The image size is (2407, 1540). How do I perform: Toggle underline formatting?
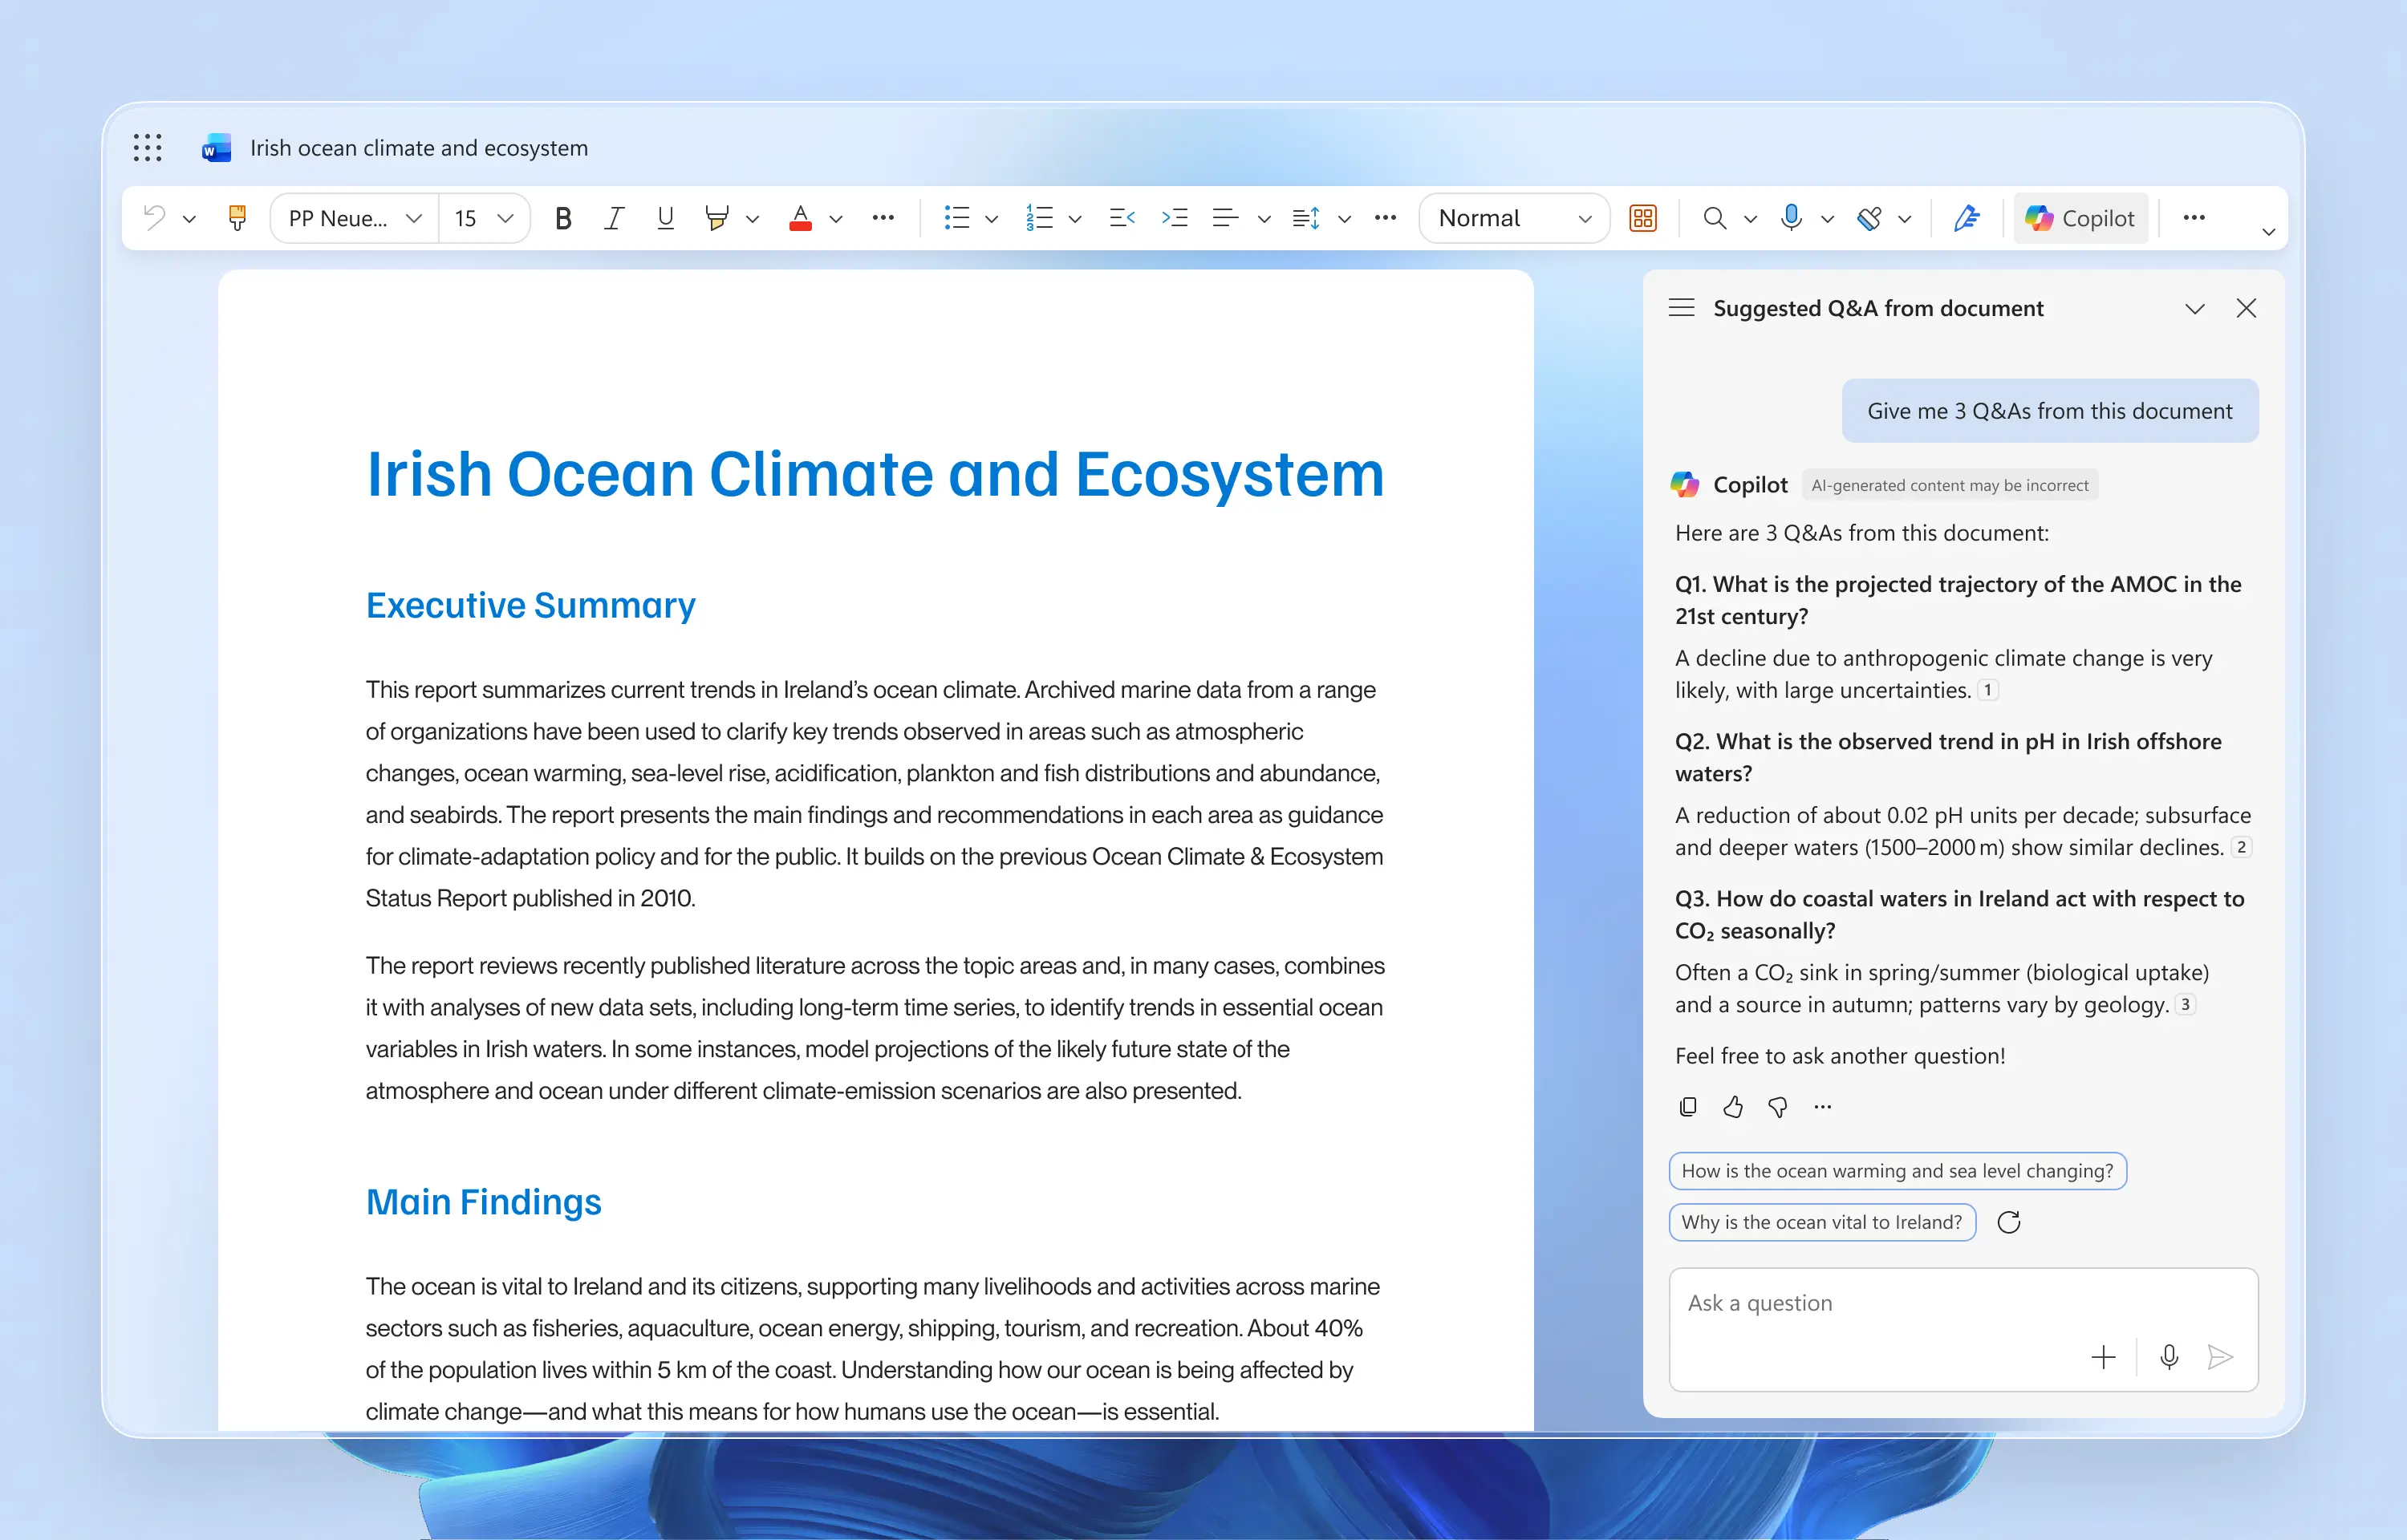[665, 218]
